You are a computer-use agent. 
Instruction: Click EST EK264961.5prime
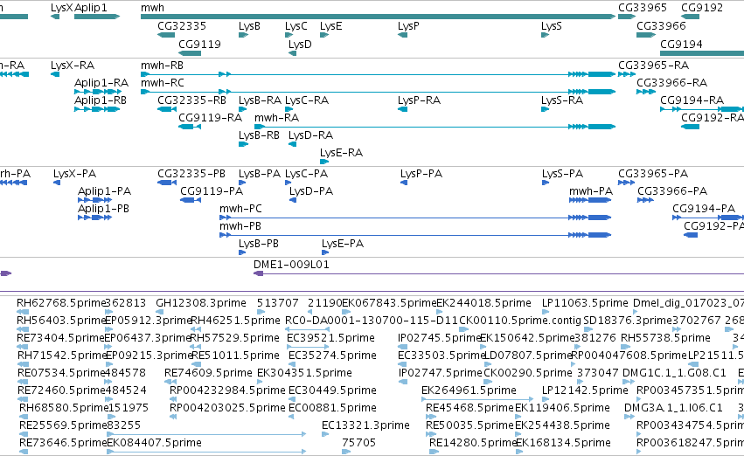pyautogui.click(x=477, y=399)
